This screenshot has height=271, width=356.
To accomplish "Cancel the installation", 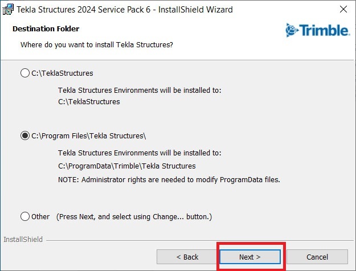I will (317, 257).
